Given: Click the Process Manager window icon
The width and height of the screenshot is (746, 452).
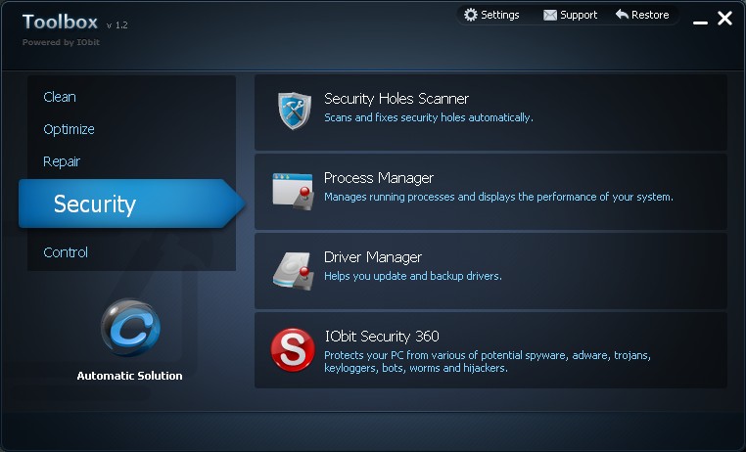Looking at the screenshot, I should [x=293, y=191].
